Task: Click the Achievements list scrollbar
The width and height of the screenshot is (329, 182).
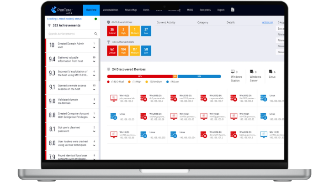Action: coord(100,60)
